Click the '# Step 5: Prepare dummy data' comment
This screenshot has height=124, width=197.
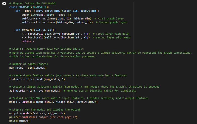[x=46, y=49]
